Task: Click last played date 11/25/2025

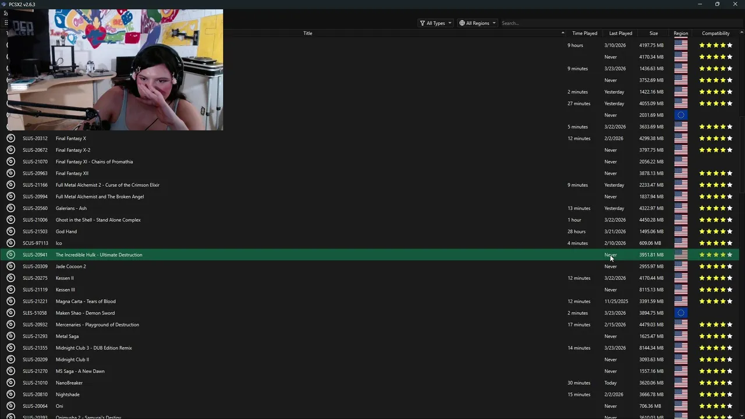Action: (x=616, y=301)
